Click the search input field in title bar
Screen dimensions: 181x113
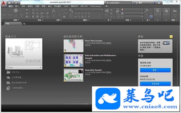[x=119, y=3]
